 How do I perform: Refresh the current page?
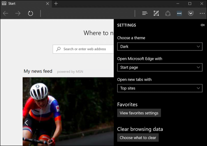click(x=30, y=13)
